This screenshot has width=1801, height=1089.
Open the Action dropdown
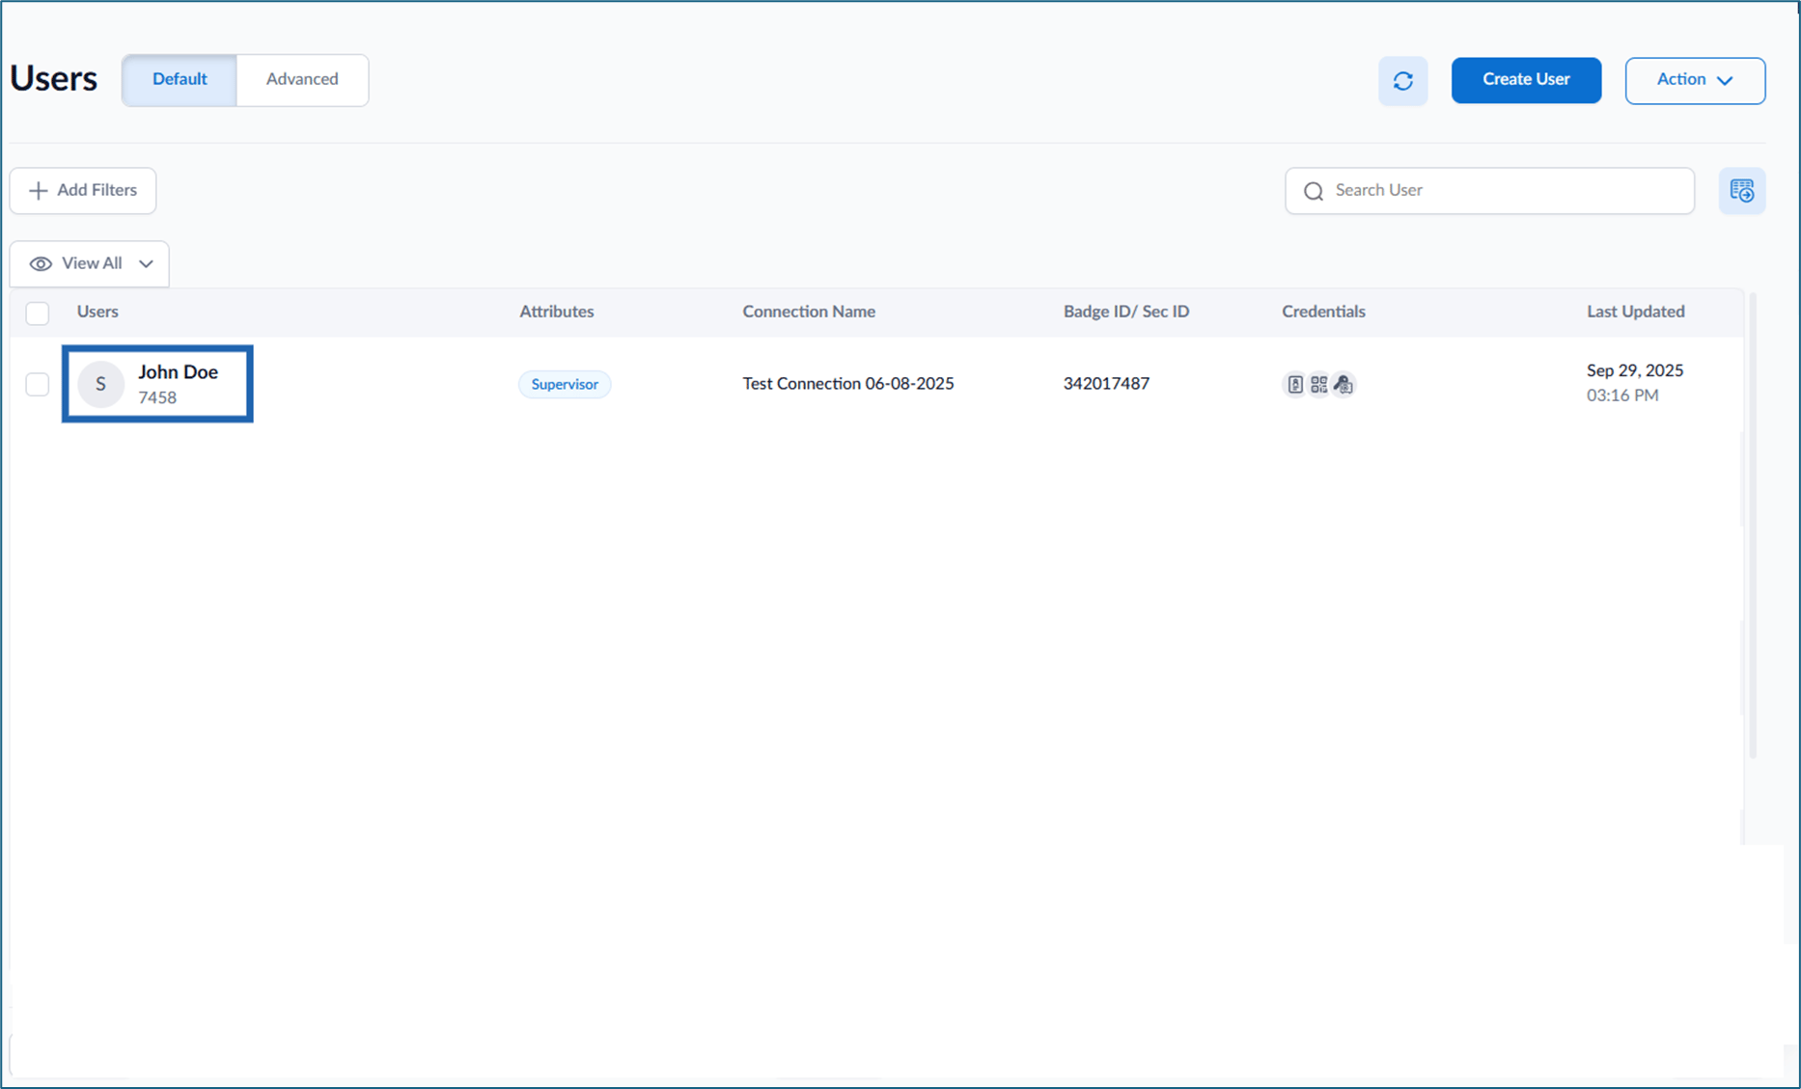(x=1695, y=80)
